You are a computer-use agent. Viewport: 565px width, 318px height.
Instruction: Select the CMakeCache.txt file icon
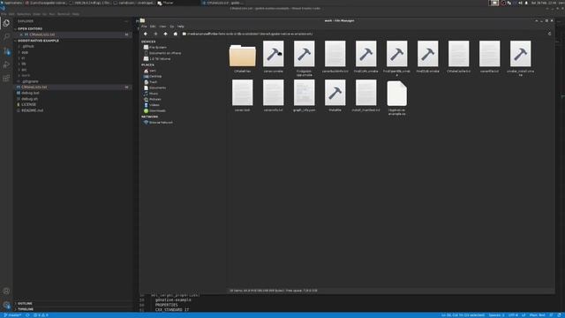pos(459,54)
